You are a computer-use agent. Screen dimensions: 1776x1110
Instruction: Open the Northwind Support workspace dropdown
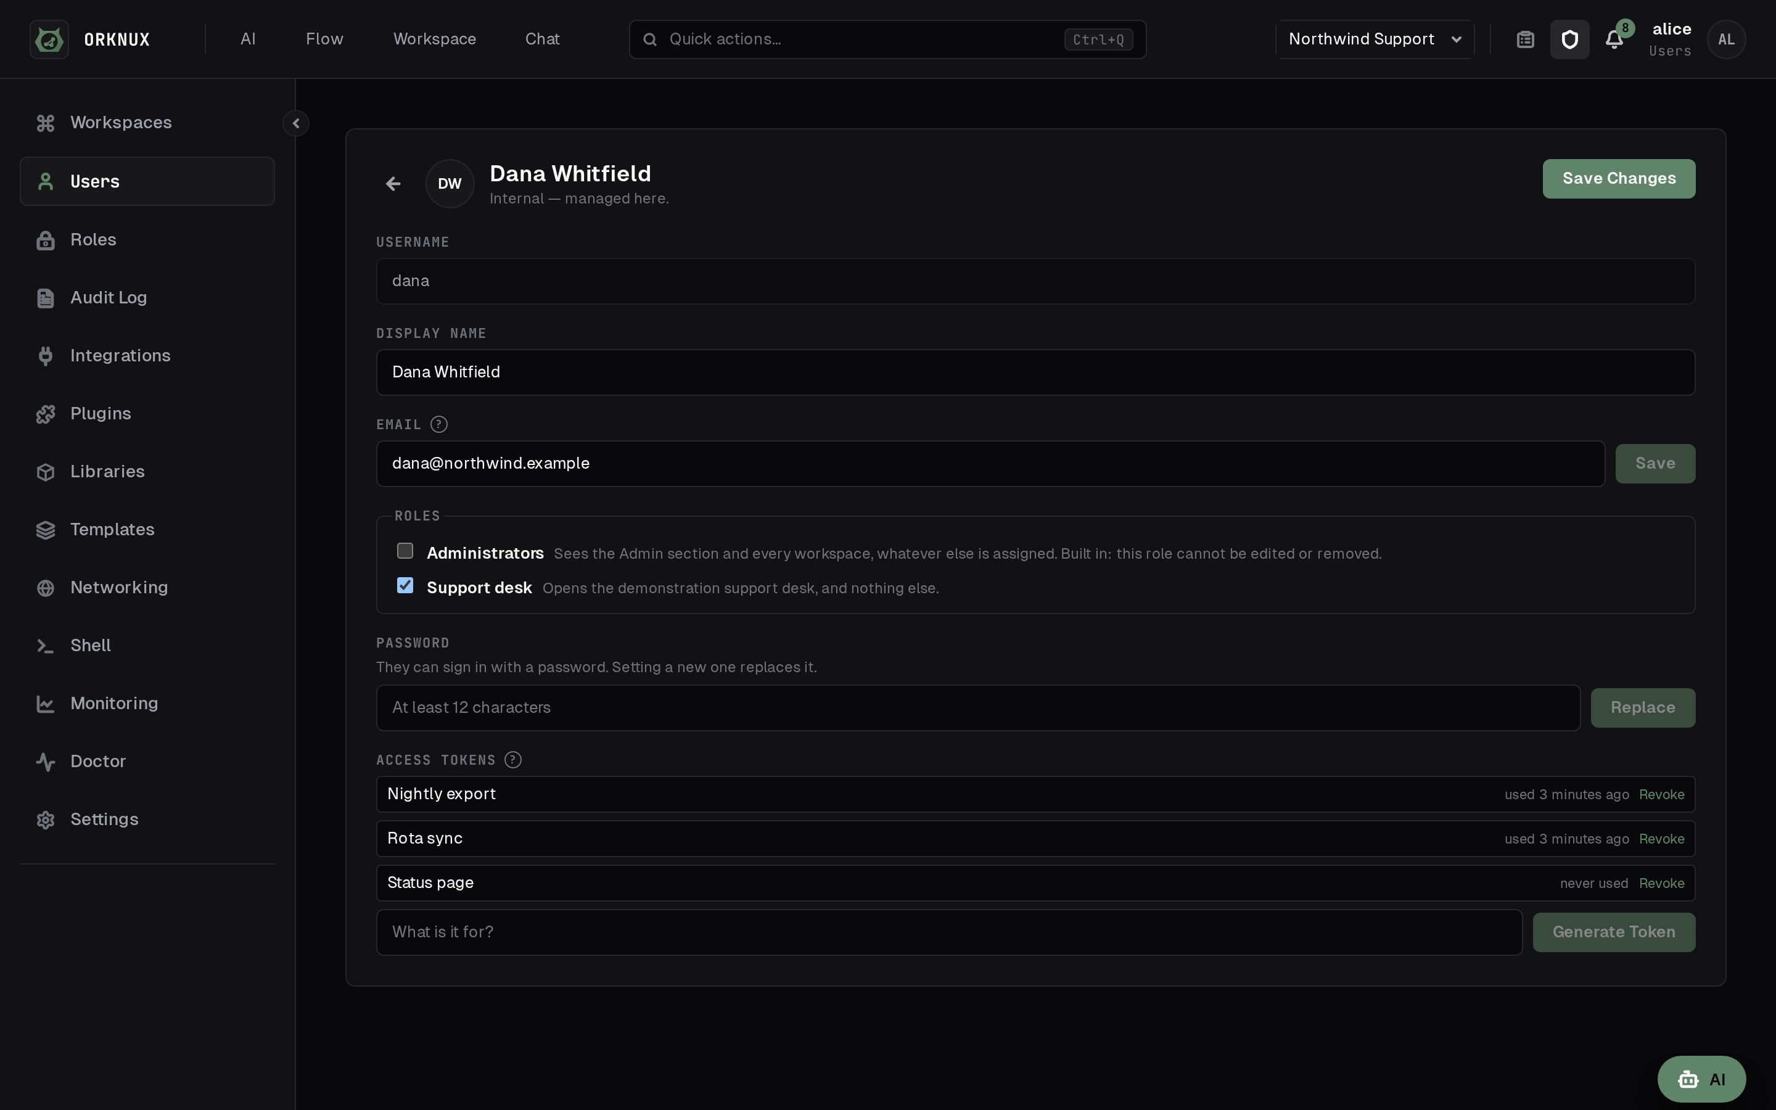click(1375, 39)
